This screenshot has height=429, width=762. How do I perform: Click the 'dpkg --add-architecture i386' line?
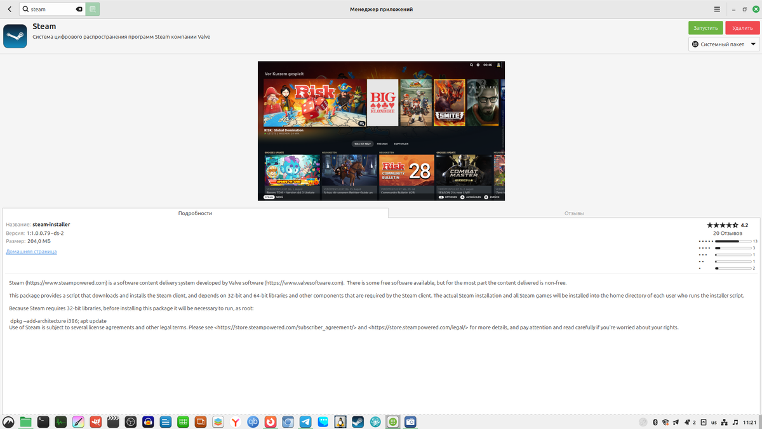tap(58, 321)
